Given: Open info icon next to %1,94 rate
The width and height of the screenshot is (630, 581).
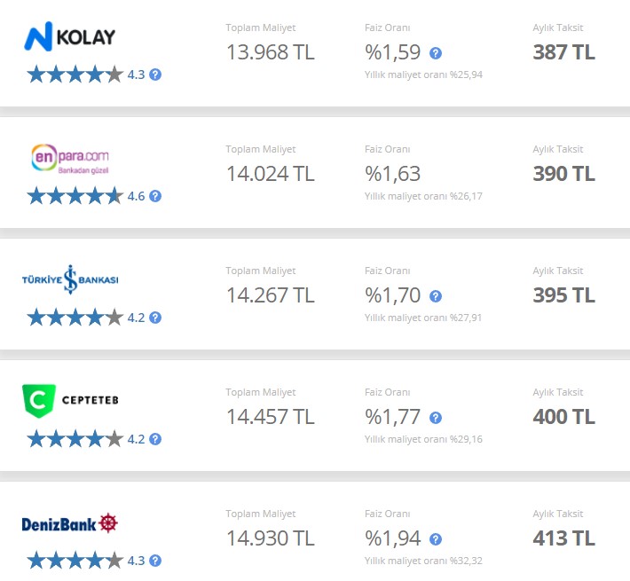Looking at the screenshot, I should pyautogui.click(x=436, y=539).
